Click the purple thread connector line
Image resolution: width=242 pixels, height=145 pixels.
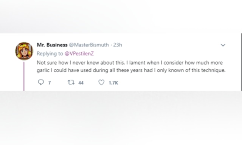point(24,76)
